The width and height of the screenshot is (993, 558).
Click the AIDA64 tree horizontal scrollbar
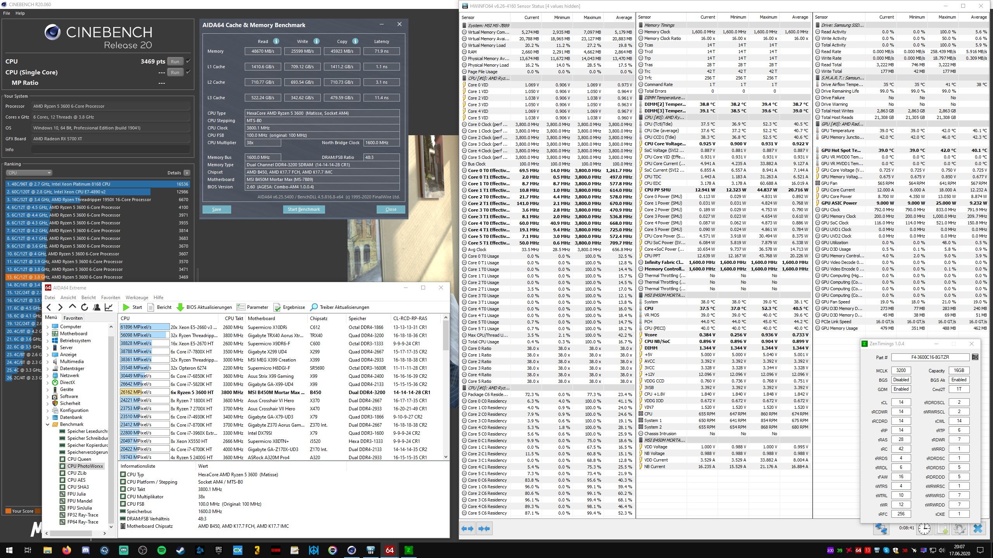point(76,533)
